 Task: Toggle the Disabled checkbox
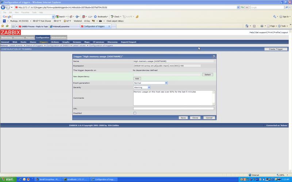[x=135, y=113]
